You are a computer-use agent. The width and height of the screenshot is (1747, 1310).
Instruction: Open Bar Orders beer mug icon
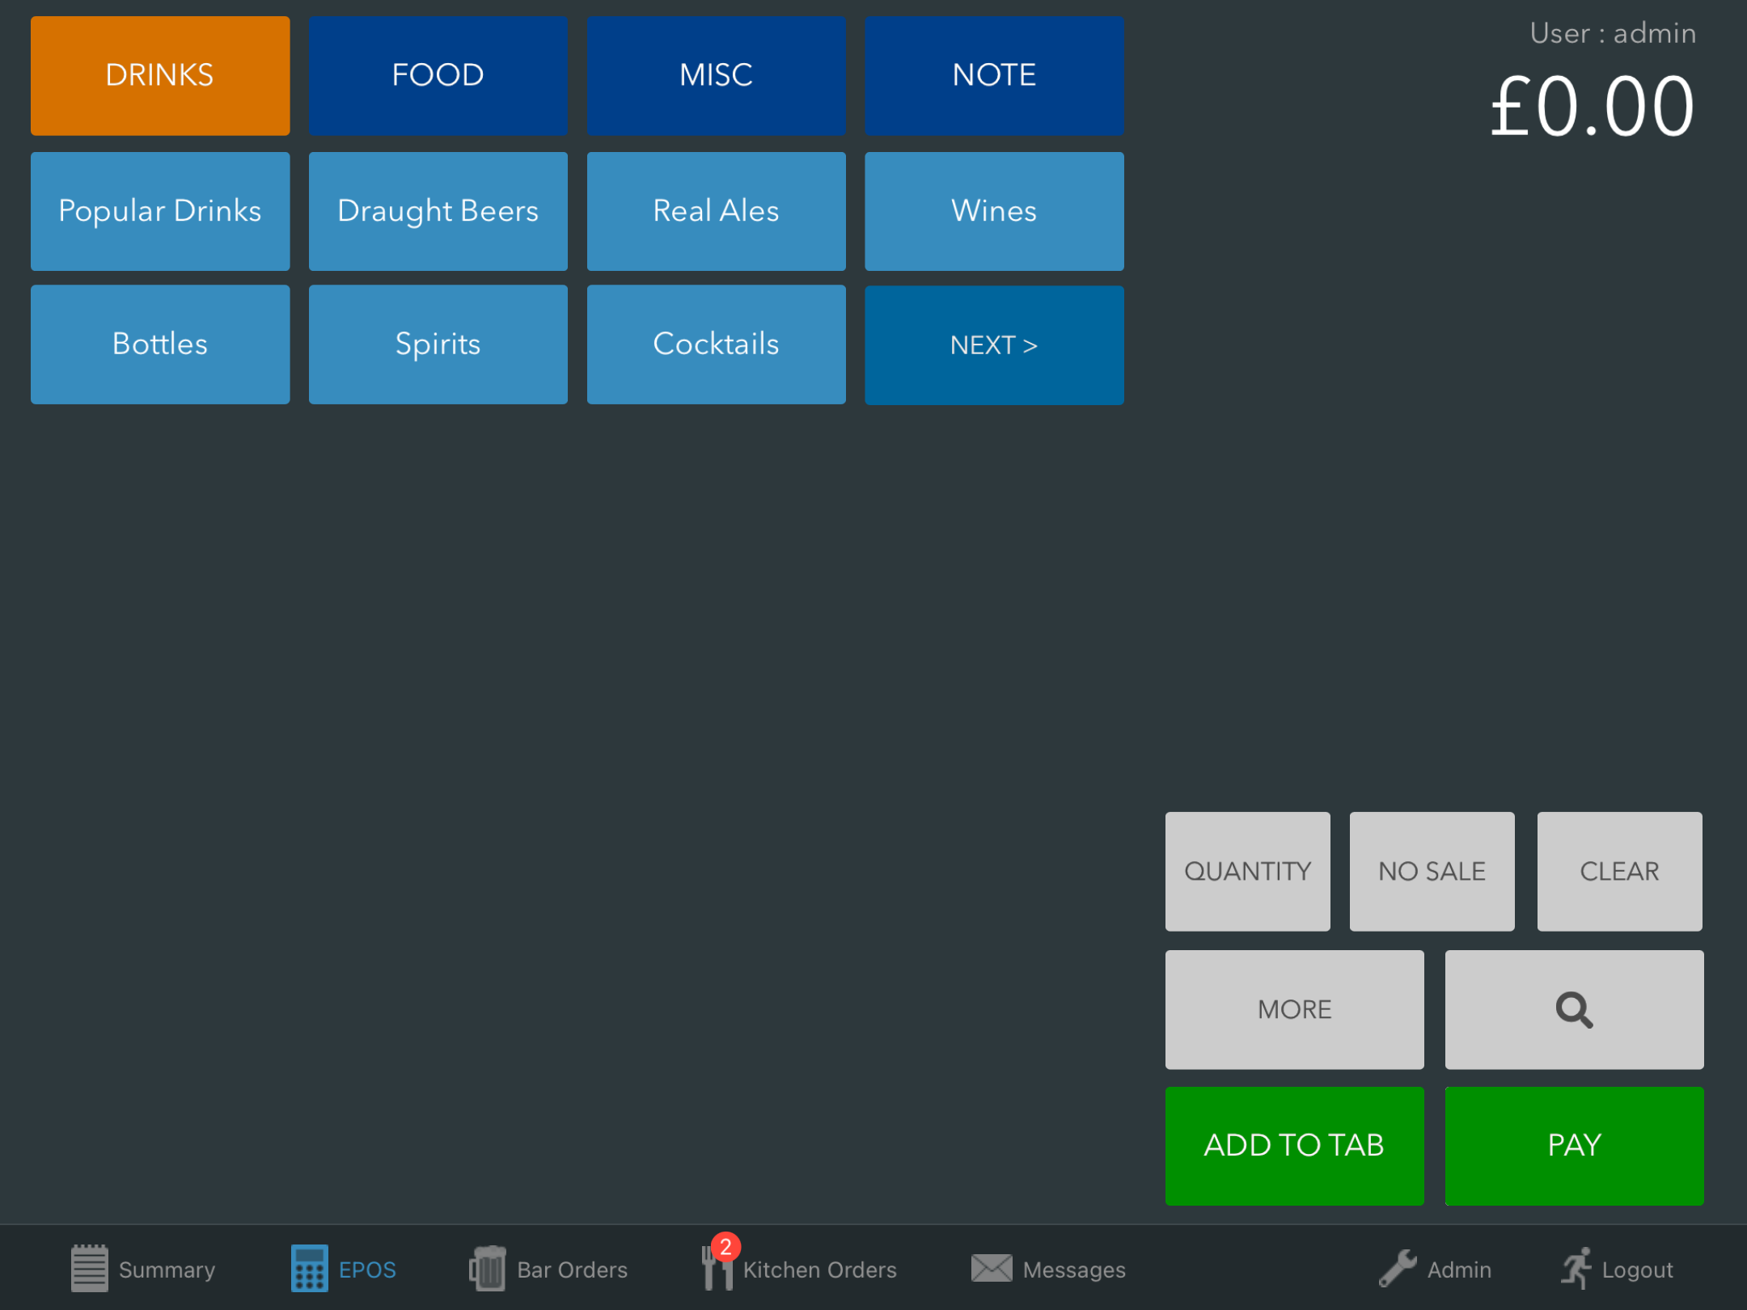[487, 1268]
